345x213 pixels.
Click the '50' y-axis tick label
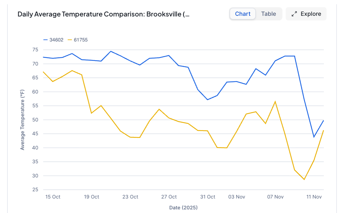point(35,120)
